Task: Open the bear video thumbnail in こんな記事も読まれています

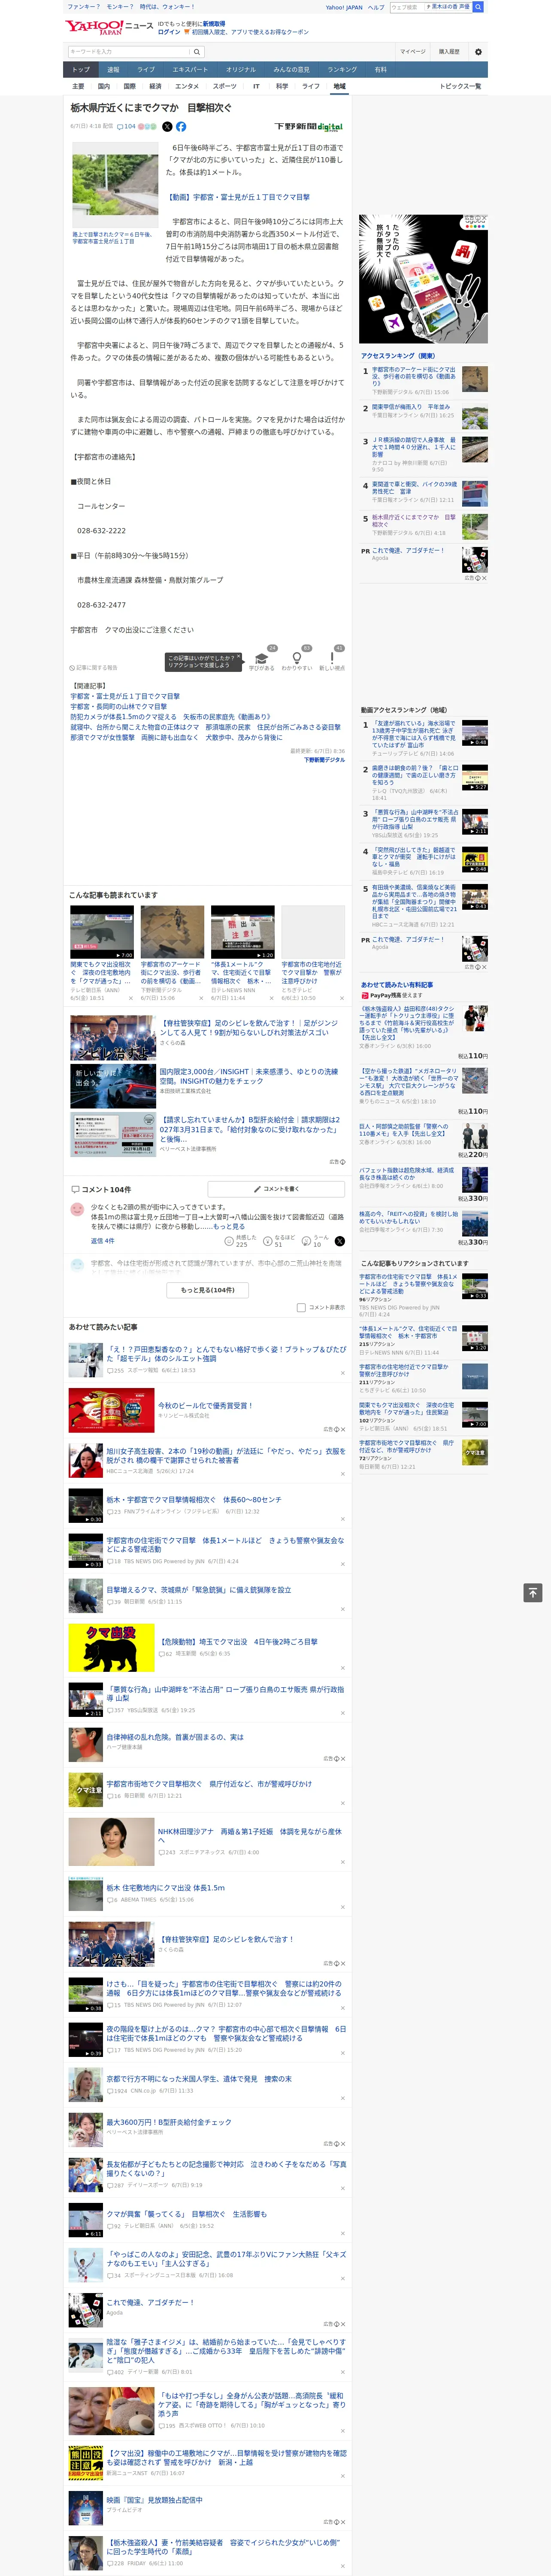Action: click(x=102, y=933)
